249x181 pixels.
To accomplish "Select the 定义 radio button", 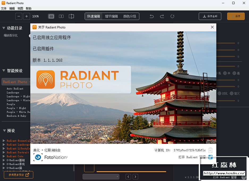I will (231, 93).
